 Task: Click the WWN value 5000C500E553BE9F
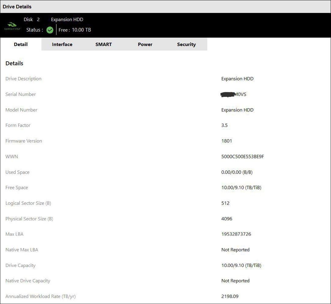pyautogui.click(x=242, y=156)
